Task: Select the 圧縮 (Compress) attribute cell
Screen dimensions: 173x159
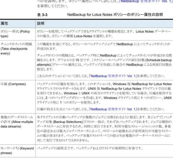Action: (18, 97)
